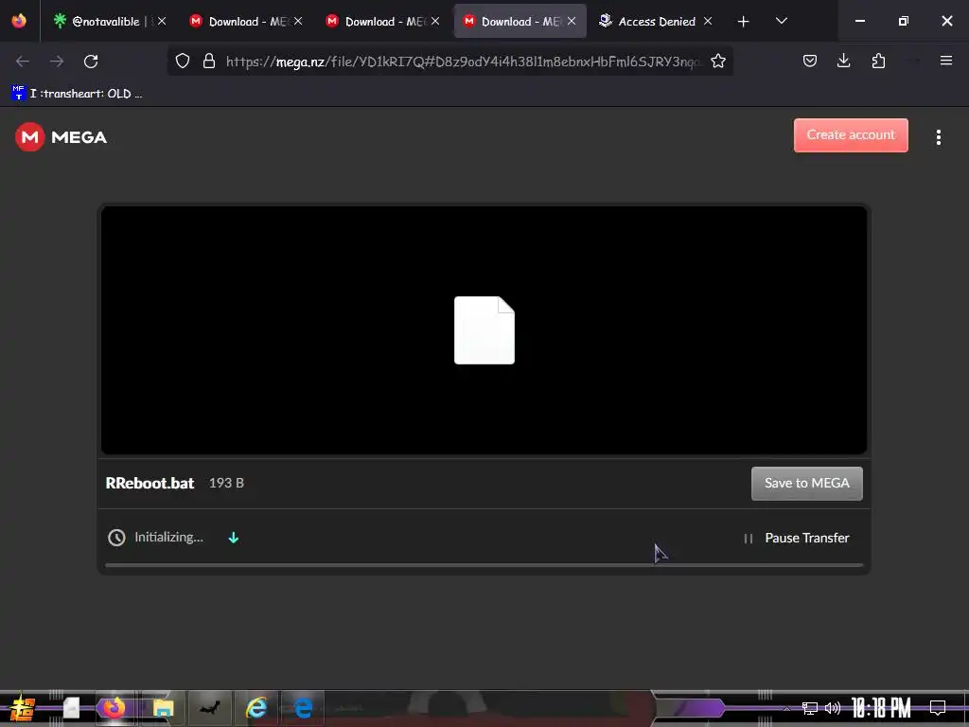Screen dimensions: 969x727
Task: Open a new browser tab
Action: pos(743,22)
